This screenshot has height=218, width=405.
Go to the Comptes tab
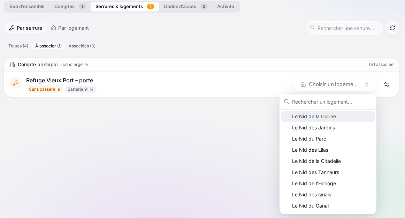click(x=70, y=7)
